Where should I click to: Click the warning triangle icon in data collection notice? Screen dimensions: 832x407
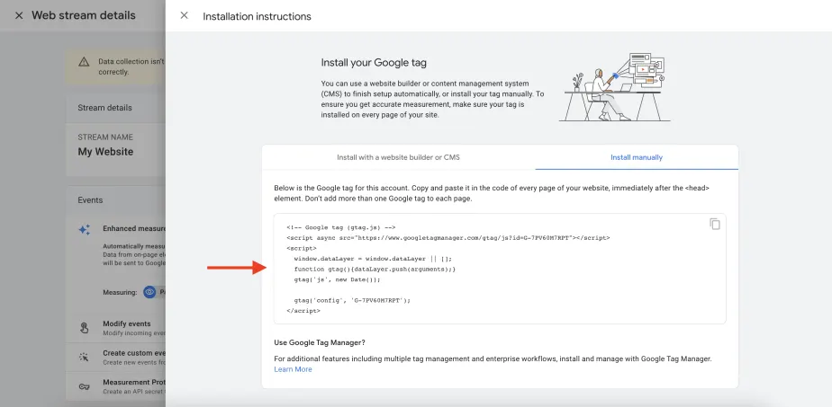(84, 63)
